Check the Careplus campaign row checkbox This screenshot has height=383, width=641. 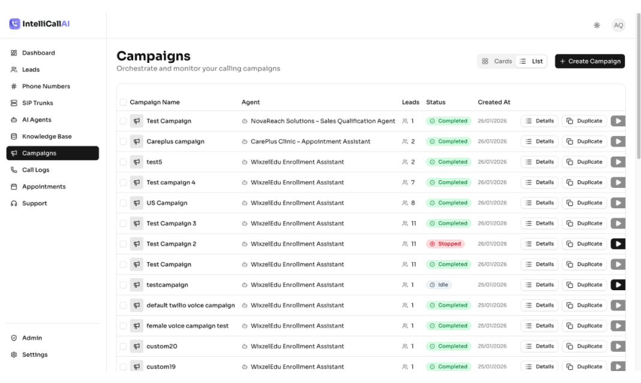(x=123, y=142)
